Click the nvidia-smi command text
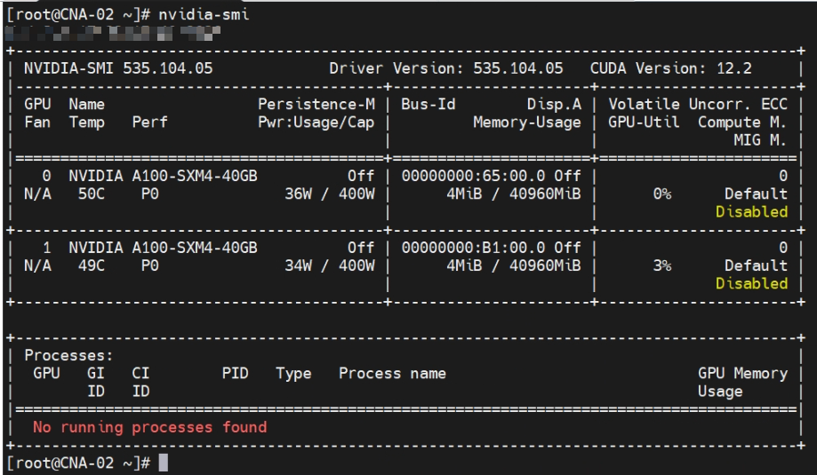 204,14
